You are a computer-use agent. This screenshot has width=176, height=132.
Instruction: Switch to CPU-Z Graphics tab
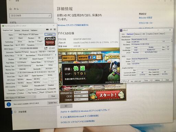coord(150,34)
